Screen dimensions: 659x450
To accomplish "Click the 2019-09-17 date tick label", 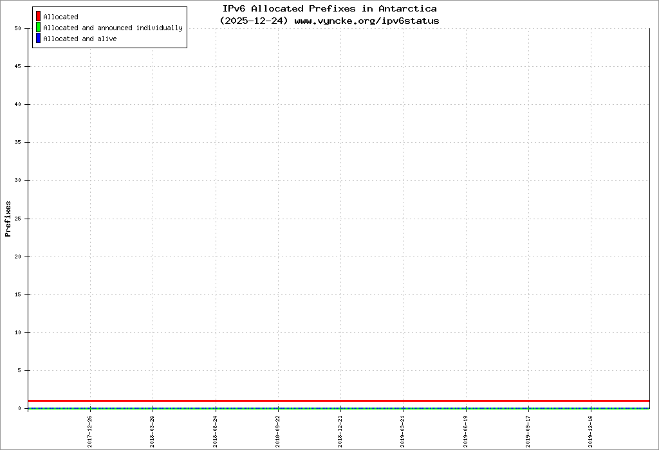I will point(528,430).
